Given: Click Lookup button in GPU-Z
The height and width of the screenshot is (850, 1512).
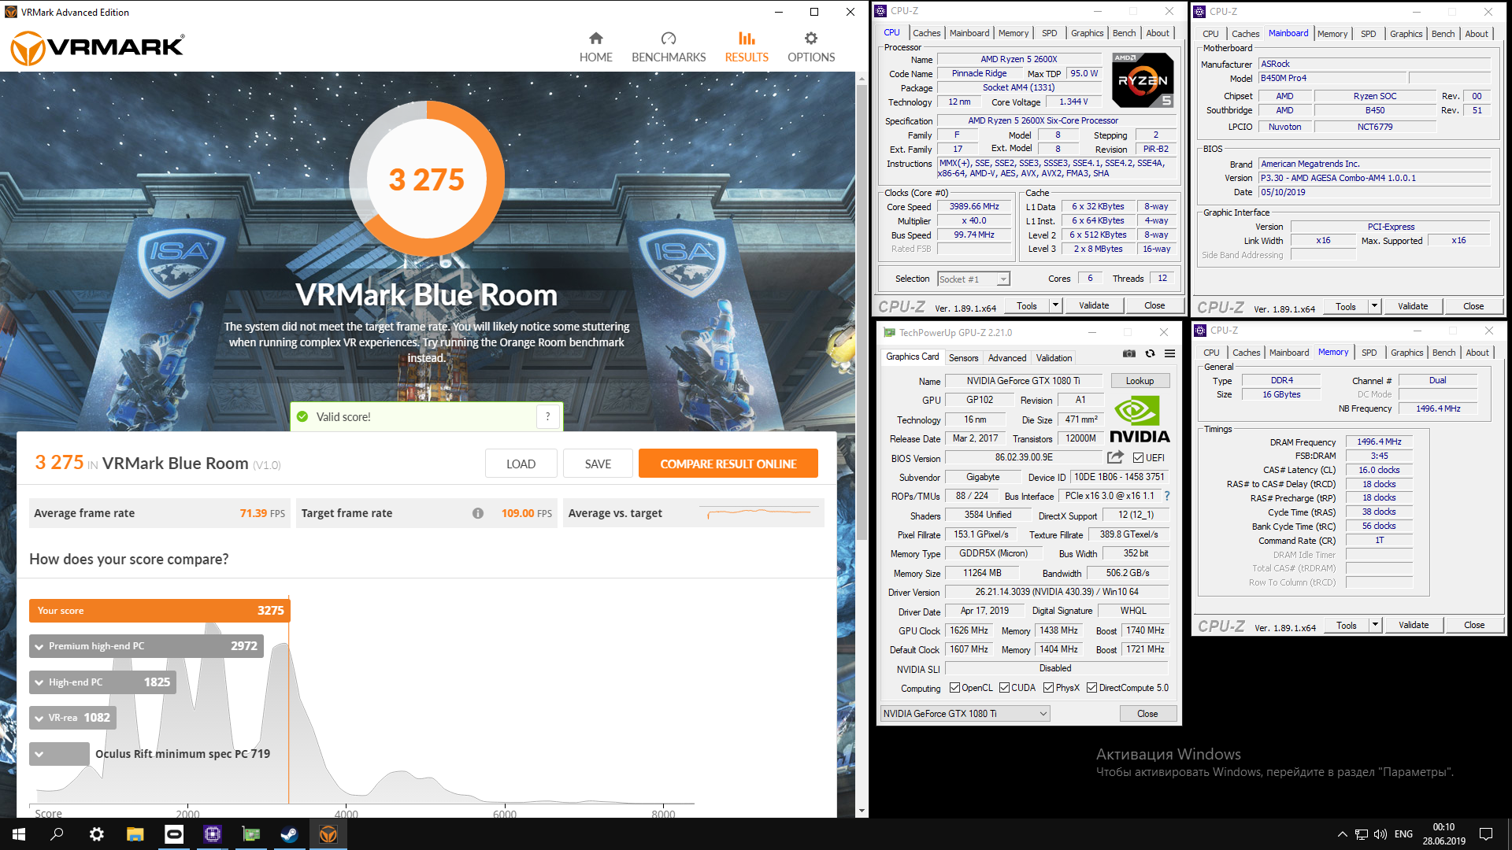Looking at the screenshot, I should coord(1140,381).
